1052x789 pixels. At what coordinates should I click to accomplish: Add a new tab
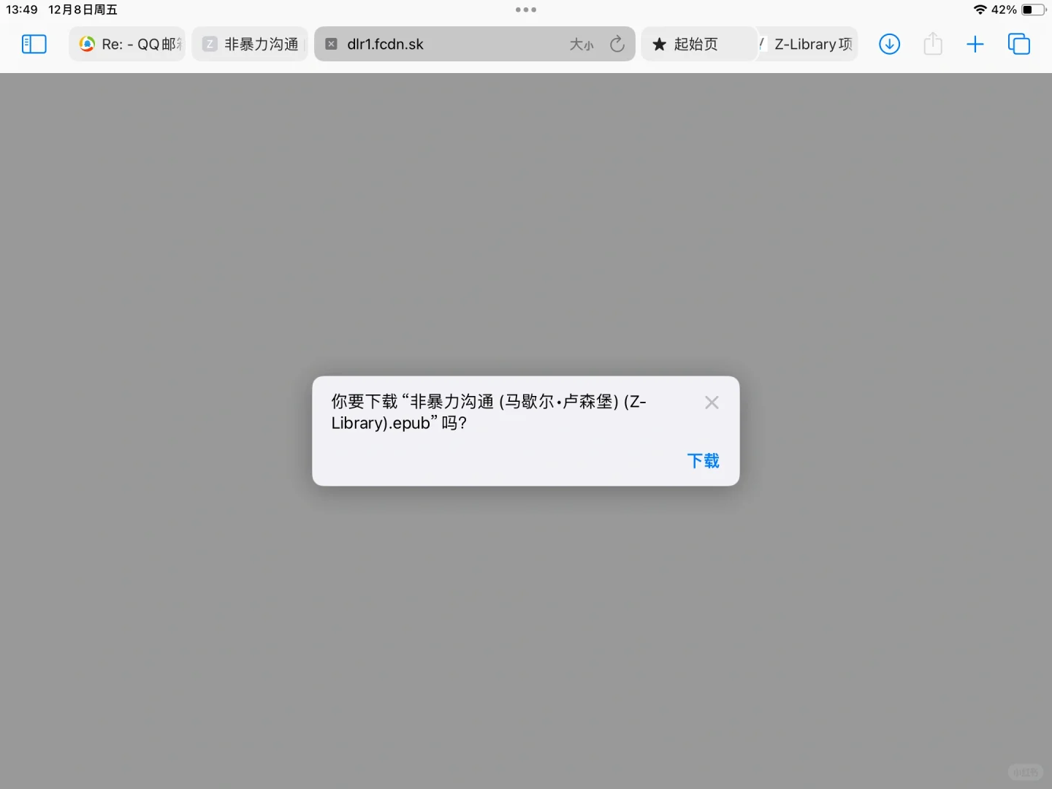975,45
